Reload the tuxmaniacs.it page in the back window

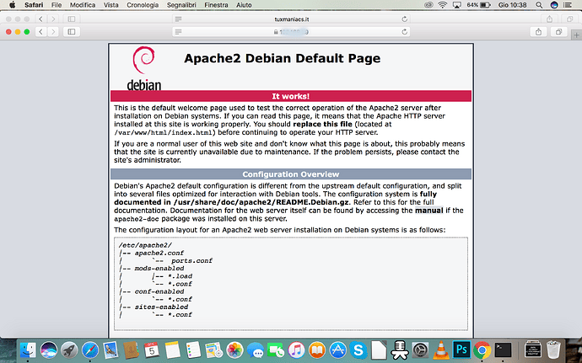[x=405, y=19]
